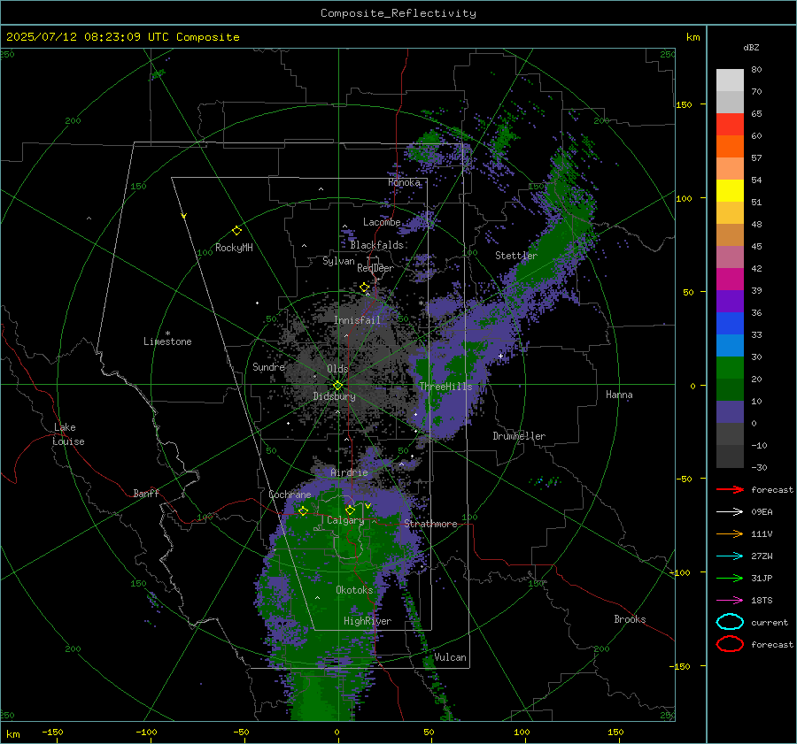Pick the blue 33–36 dBZ color band
Screen dimensions: 797x744
pos(730,324)
